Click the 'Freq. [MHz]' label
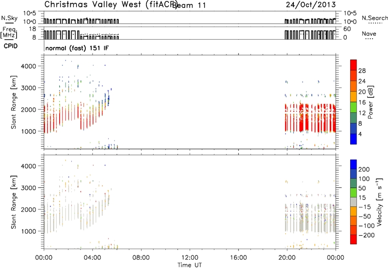388x268 pixels. (x=9, y=32)
